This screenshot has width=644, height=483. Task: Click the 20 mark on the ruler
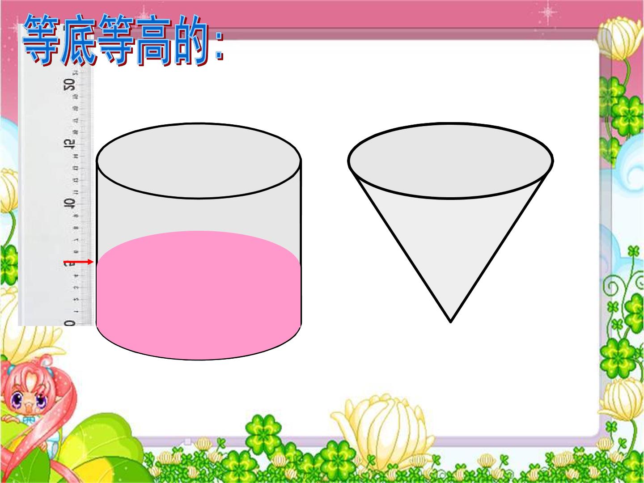69,84
